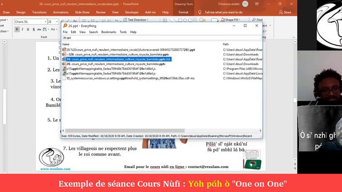342x192 pixels.
Task: Click the lightbulb Tell me icon in PowerPoint
Action: [x=199, y=12]
